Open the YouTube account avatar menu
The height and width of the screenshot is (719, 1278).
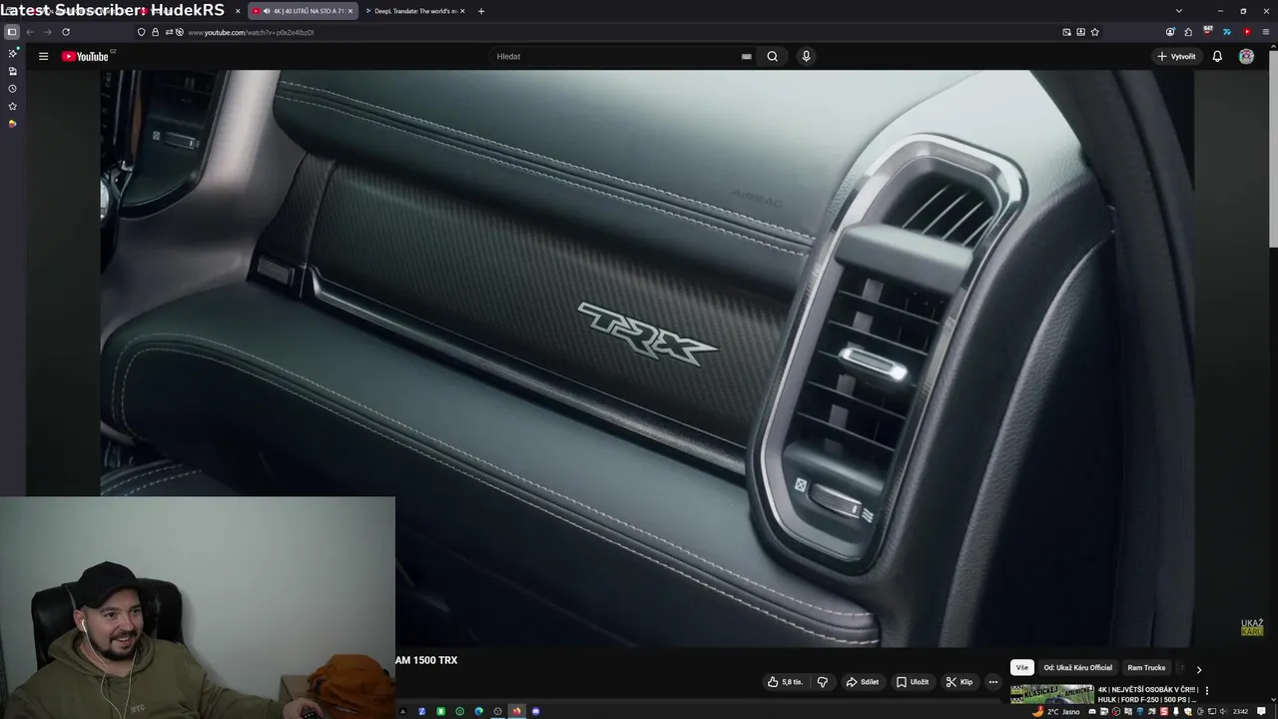1246,56
